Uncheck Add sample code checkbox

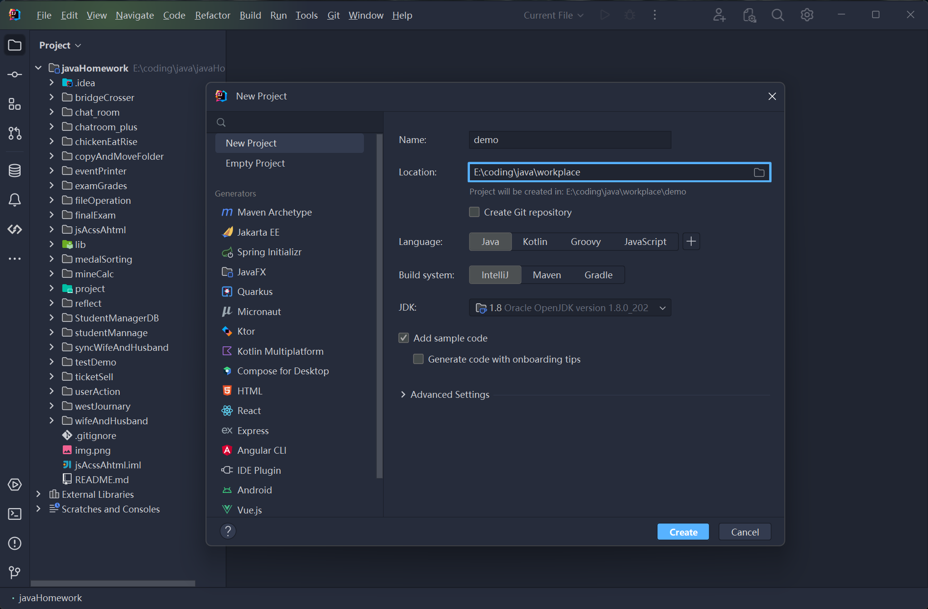pos(404,338)
